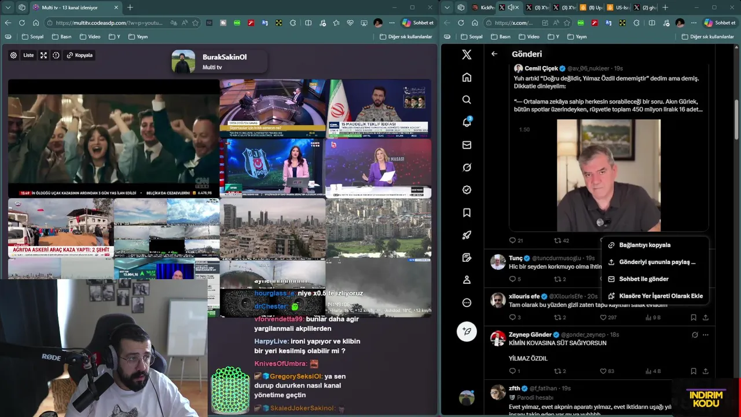The width and height of the screenshot is (741, 417).
Task: Open X notifications bell
Action: coord(467,122)
